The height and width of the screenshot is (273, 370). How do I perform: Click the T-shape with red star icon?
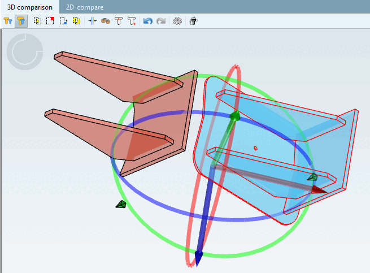[x=132, y=21]
